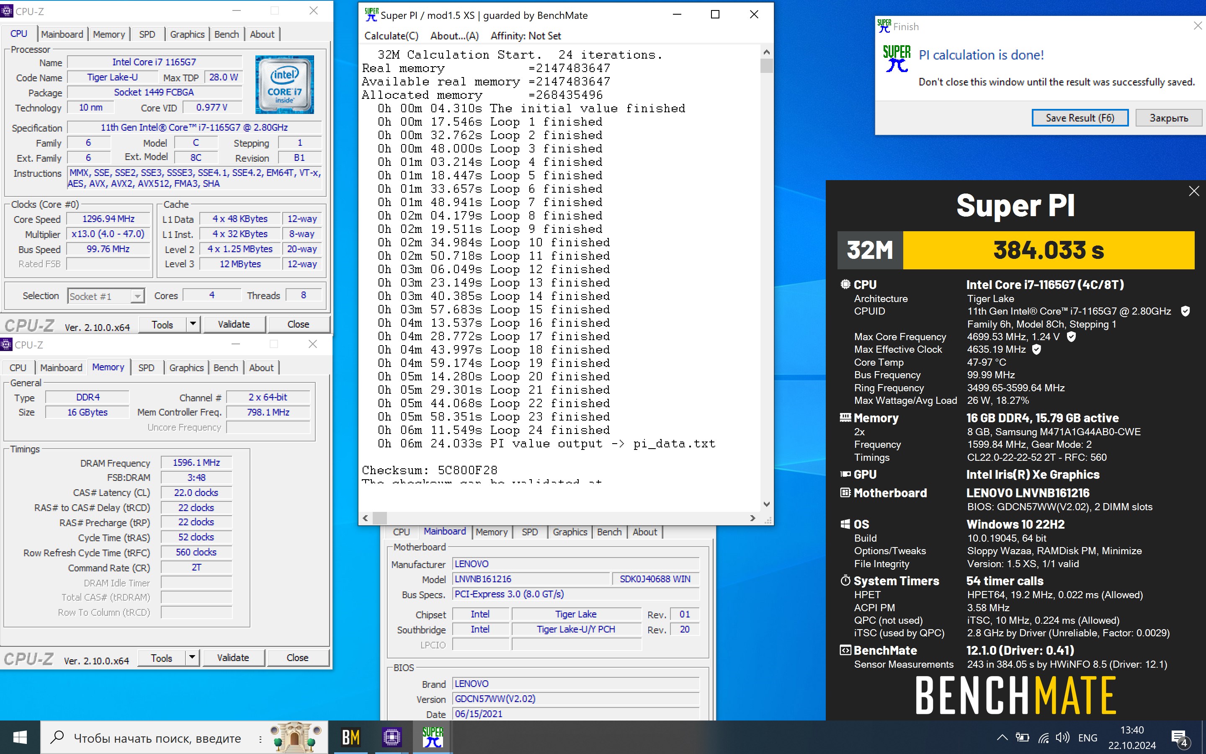Open SPD tab in CPU-Z Mainboard window

click(529, 532)
